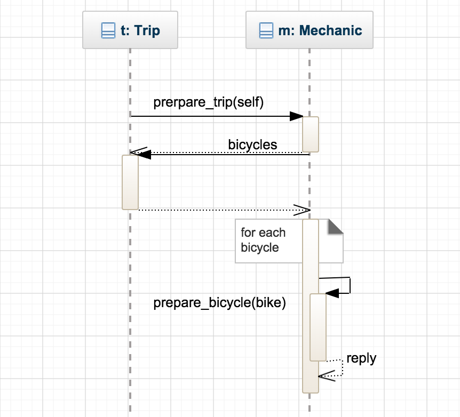Select the m: Mechanic lifeline header box

point(310,30)
